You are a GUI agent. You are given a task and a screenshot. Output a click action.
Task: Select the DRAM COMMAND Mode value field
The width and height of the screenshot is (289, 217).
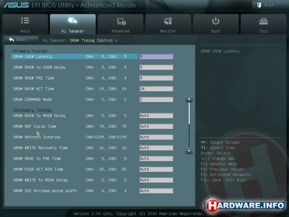(x=156, y=99)
